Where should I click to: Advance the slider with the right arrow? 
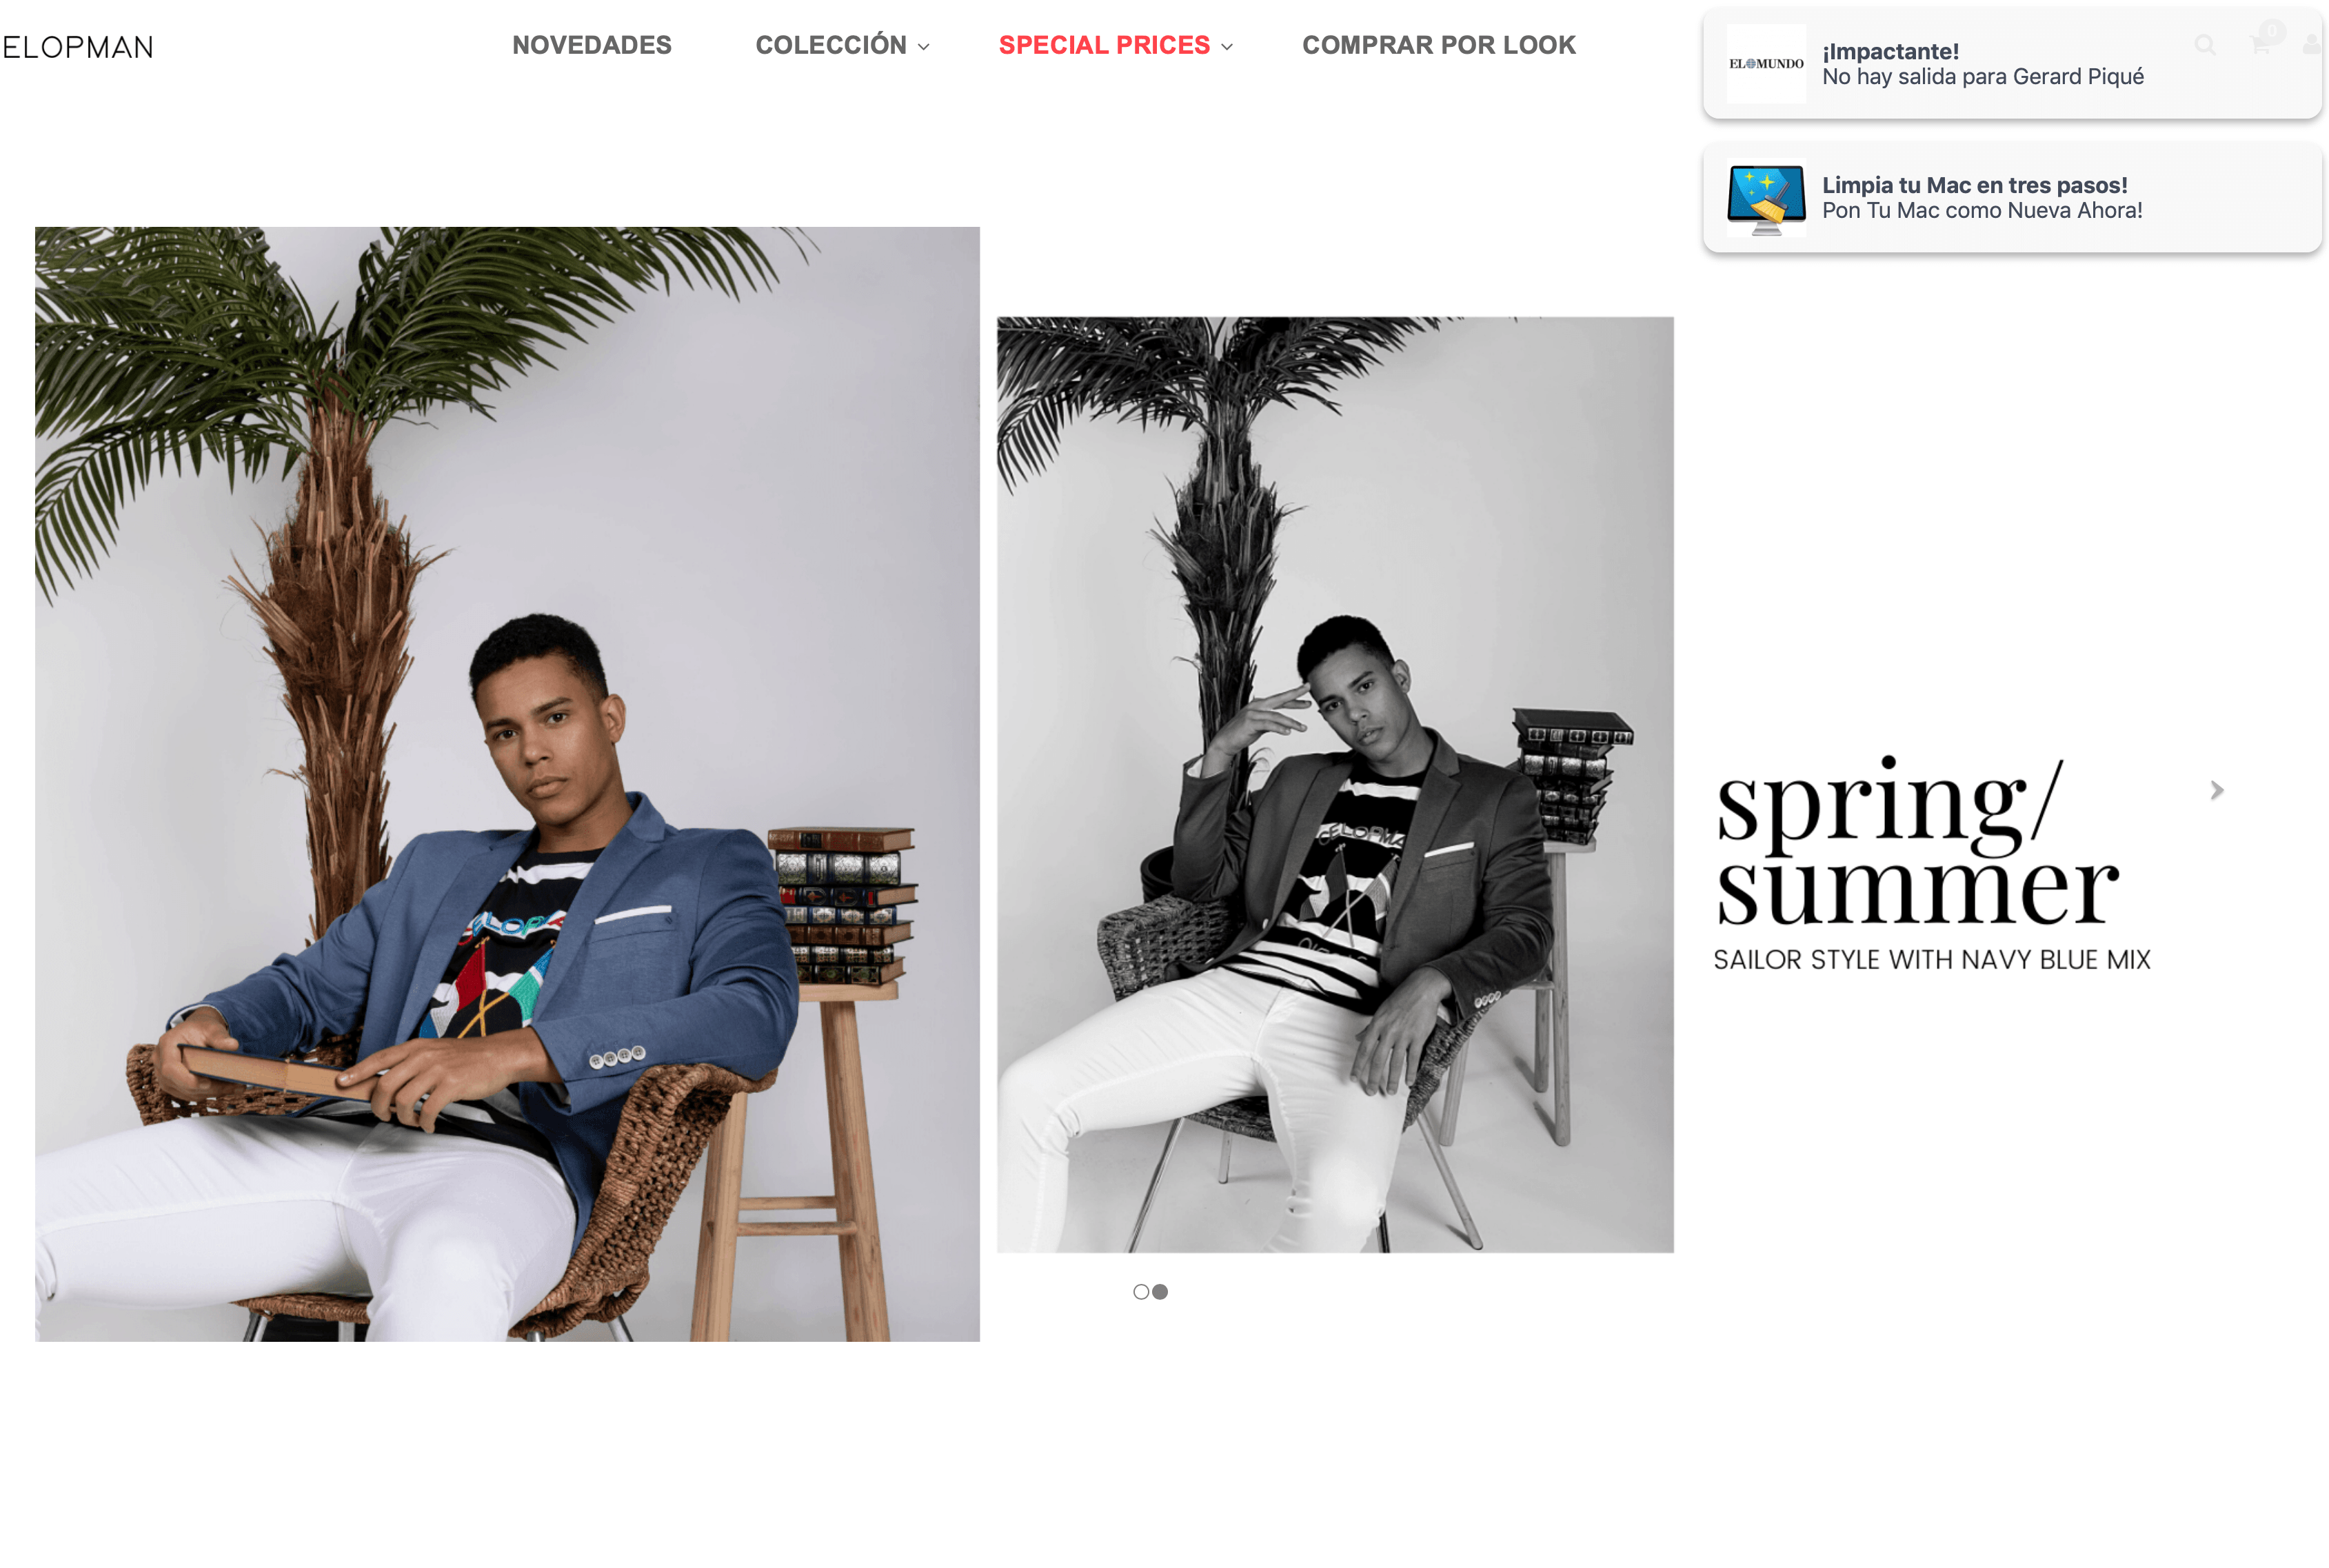(2217, 790)
